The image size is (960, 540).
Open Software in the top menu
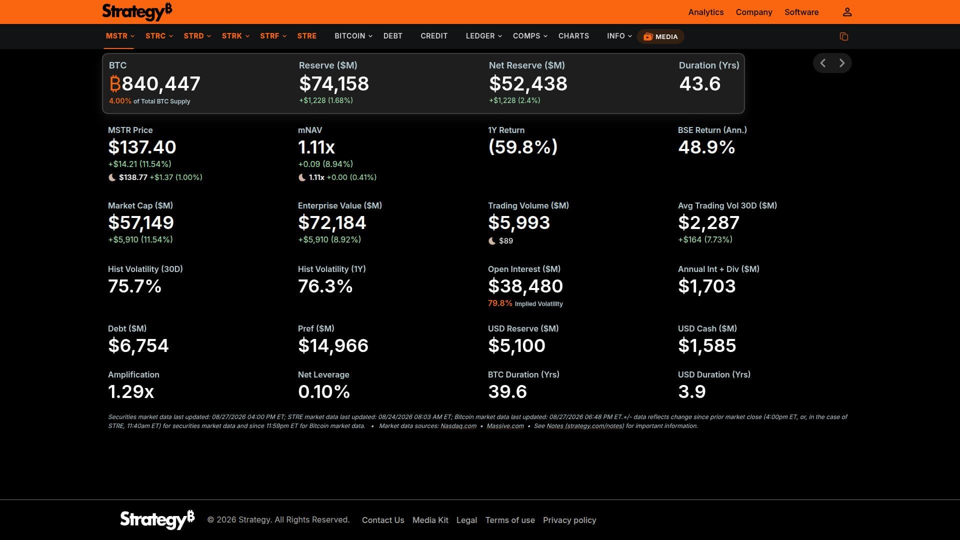[x=801, y=12]
